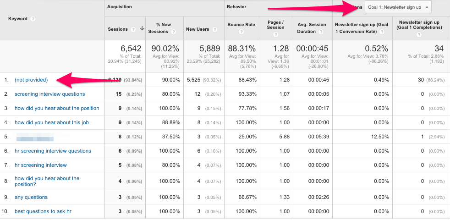Sort by Pages / Session column header
The image size is (450, 220).
(275, 25)
